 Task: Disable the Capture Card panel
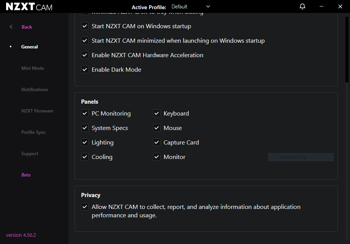pyautogui.click(x=156, y=142)
